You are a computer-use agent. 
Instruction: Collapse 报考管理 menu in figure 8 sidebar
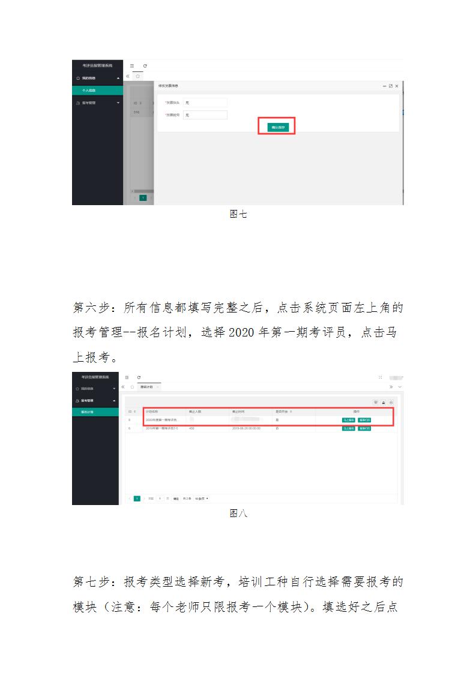tap(95, 401)
